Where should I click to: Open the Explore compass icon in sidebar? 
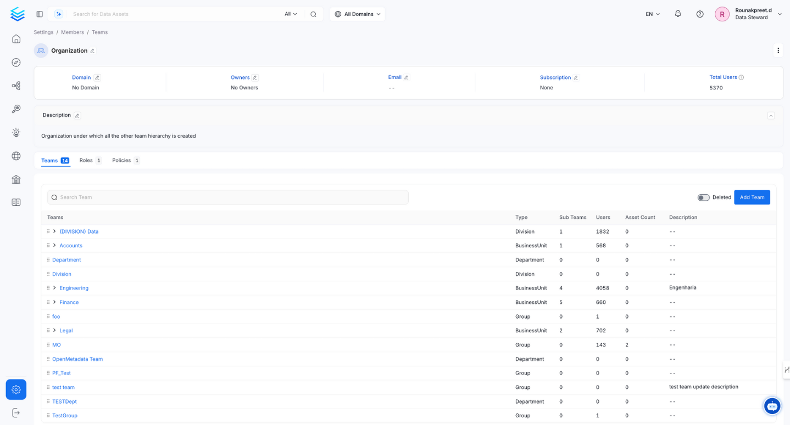click(x=16, y=63)
